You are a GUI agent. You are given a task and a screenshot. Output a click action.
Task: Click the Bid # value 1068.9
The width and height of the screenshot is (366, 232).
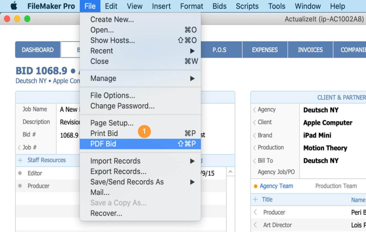tap(69, 135)
